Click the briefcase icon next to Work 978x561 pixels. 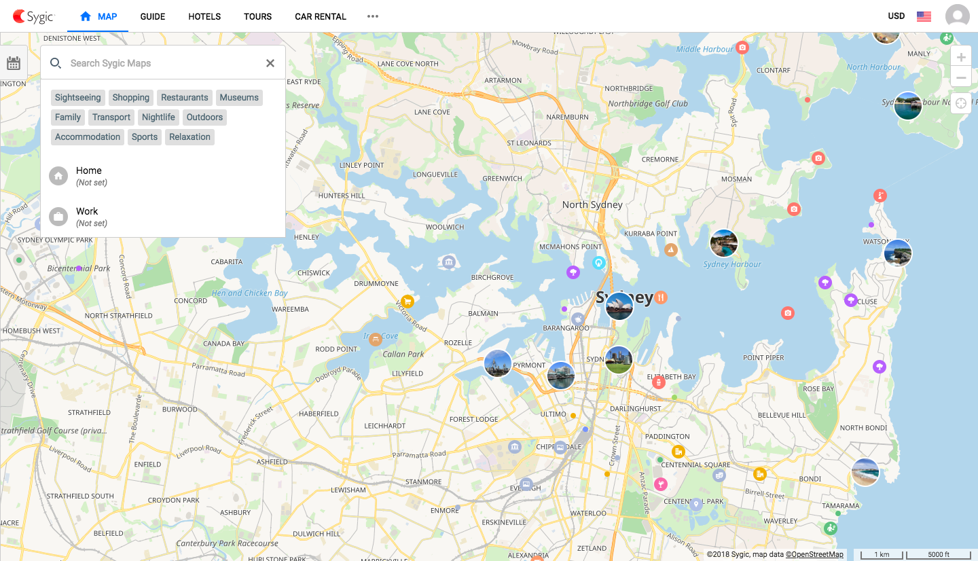click(58, 217)
